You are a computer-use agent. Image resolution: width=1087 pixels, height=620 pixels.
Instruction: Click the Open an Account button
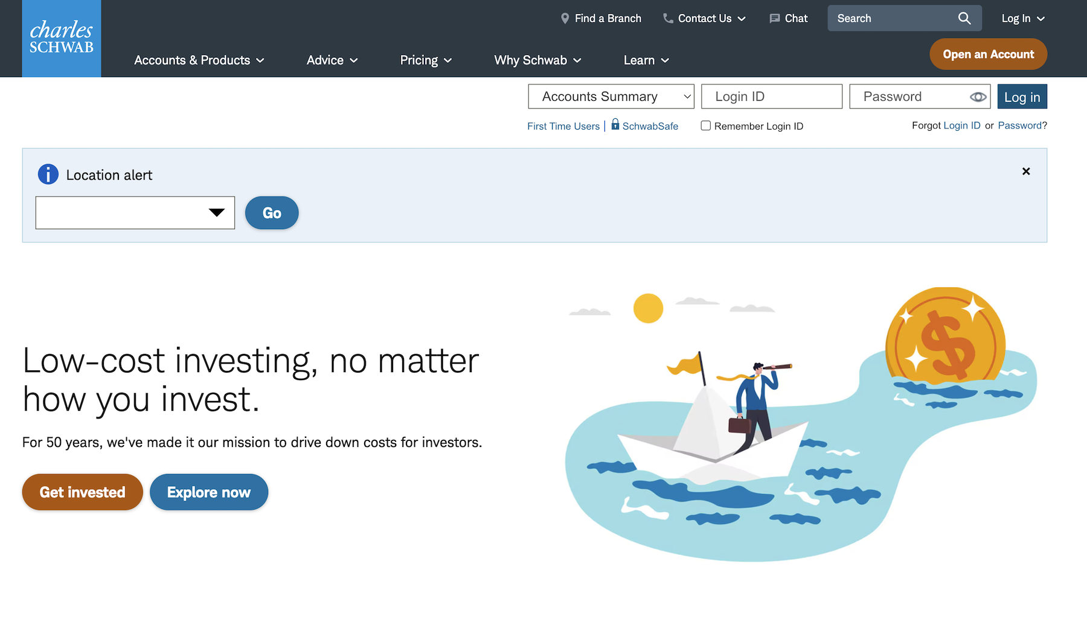point(989,54)
